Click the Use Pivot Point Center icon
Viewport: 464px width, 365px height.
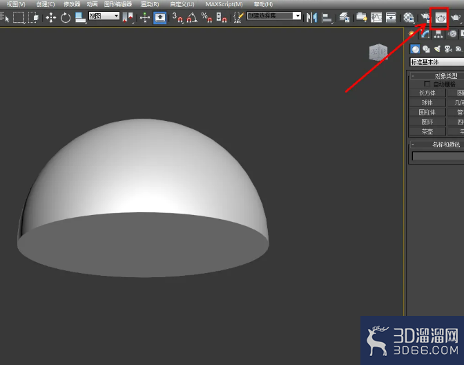[x=128, y=17]
